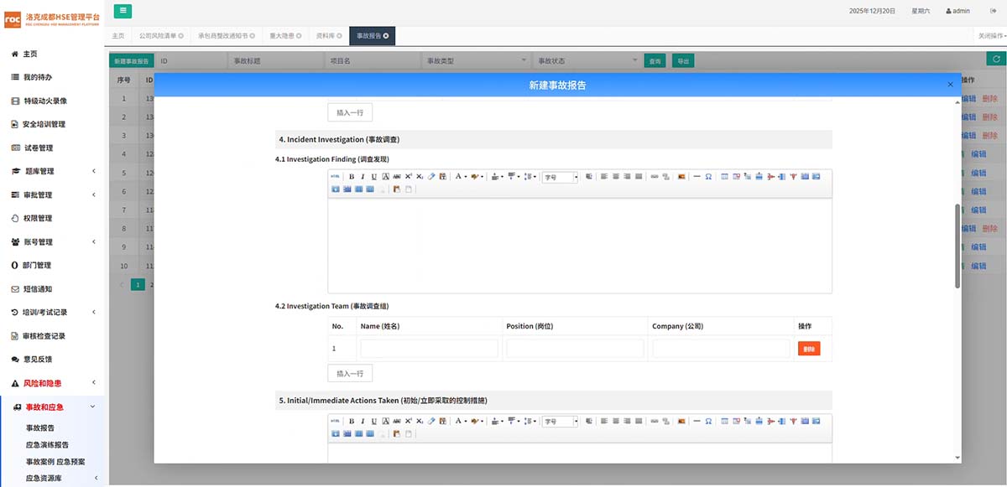Switch to the 公司风险清单 tab
1007x487 pixels.
pyautogui.click(x=161, y=36)
